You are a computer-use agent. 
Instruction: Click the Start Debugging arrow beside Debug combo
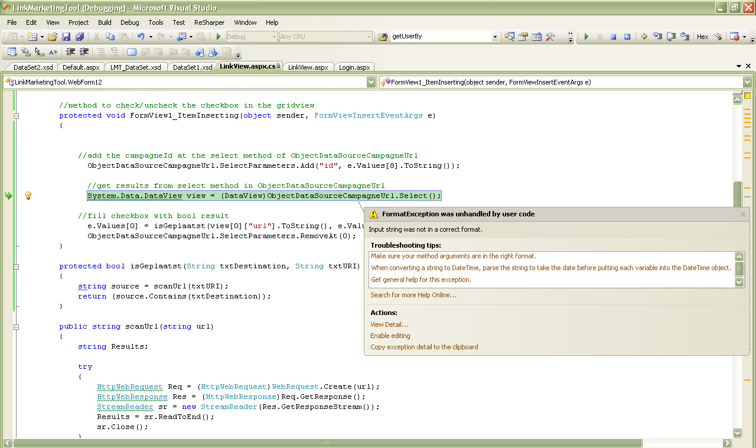point(219,37)
